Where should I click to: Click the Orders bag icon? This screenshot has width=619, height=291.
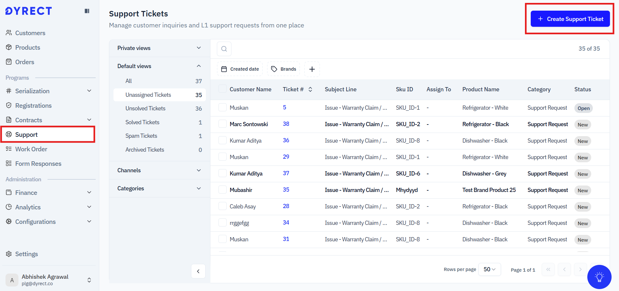[x=9, y=62]
